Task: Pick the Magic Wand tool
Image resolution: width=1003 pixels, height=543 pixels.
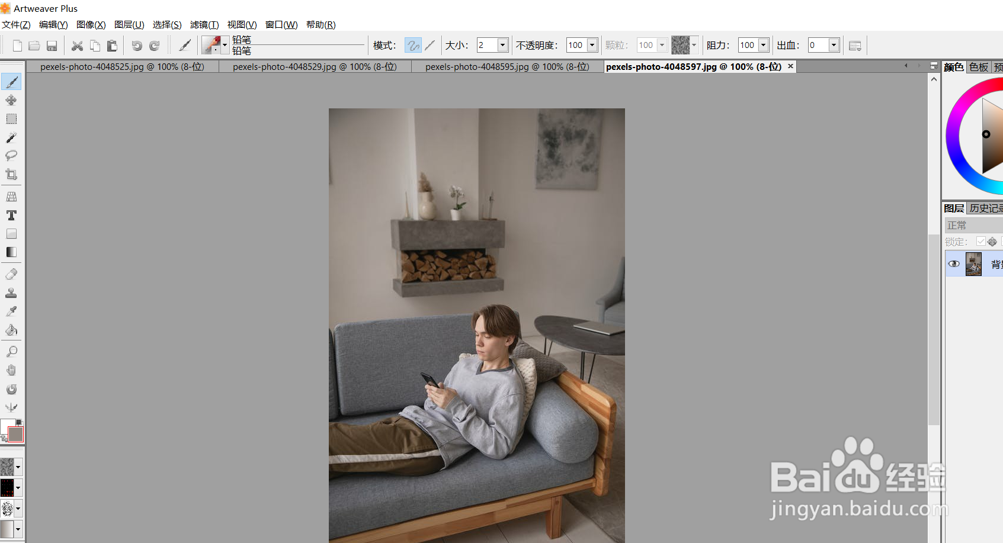Action: [x=11, y=137]
